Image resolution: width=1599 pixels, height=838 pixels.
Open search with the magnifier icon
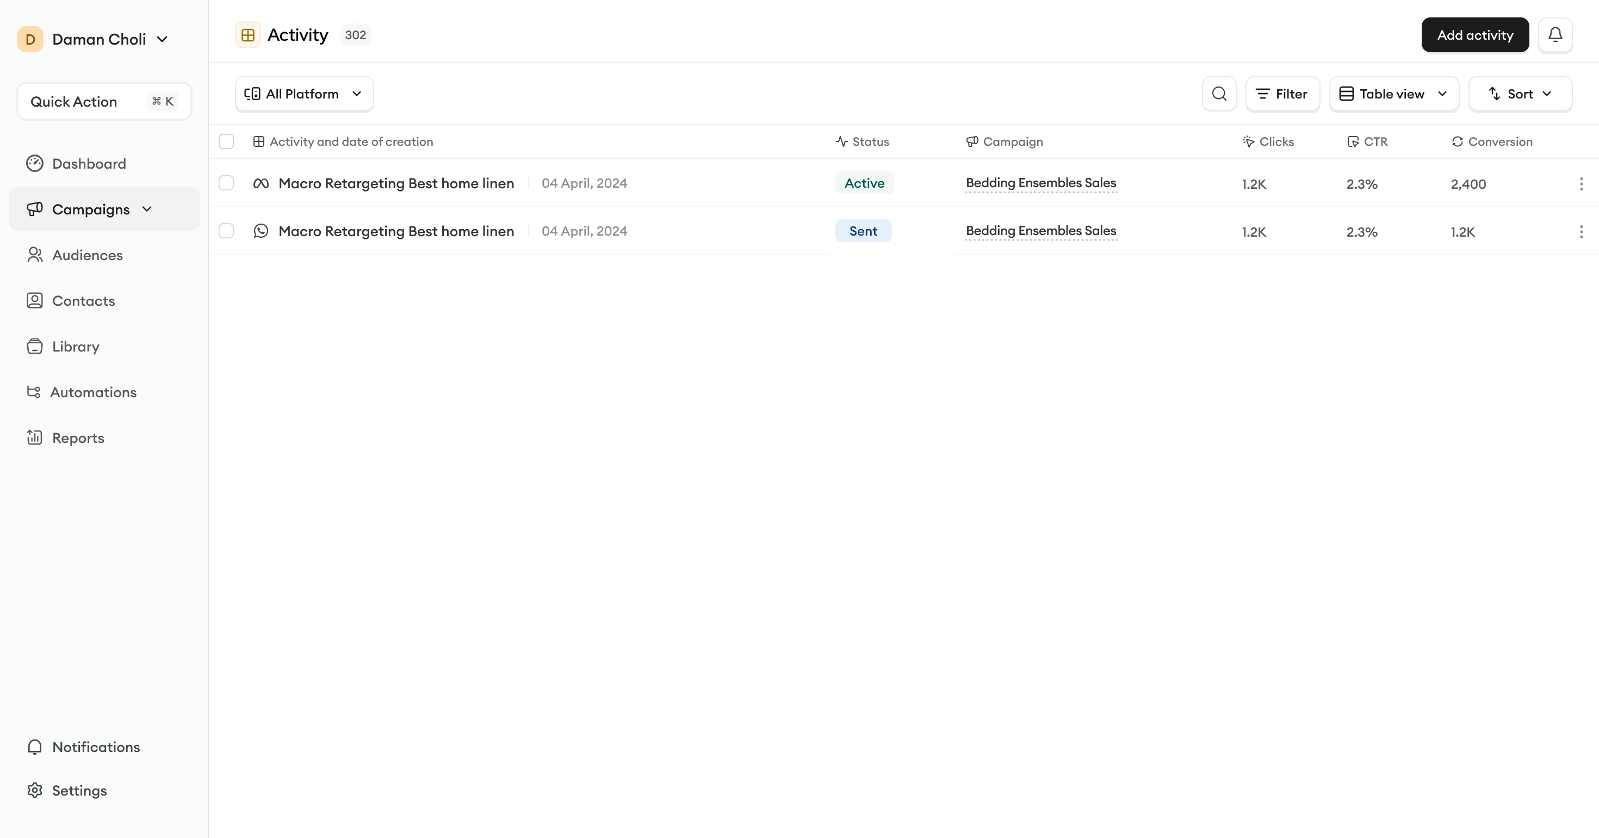point(1219,94)
